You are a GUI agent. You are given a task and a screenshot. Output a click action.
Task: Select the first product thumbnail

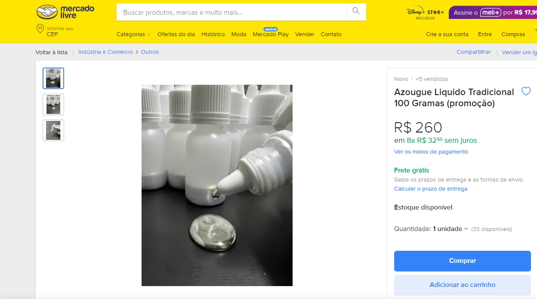point(53,78)
